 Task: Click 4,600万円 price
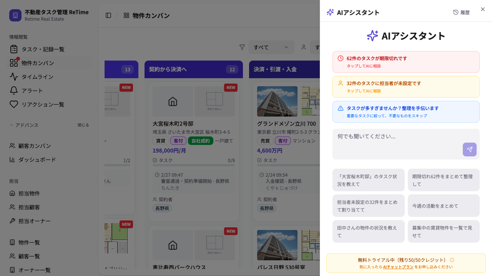coord(270,151)
